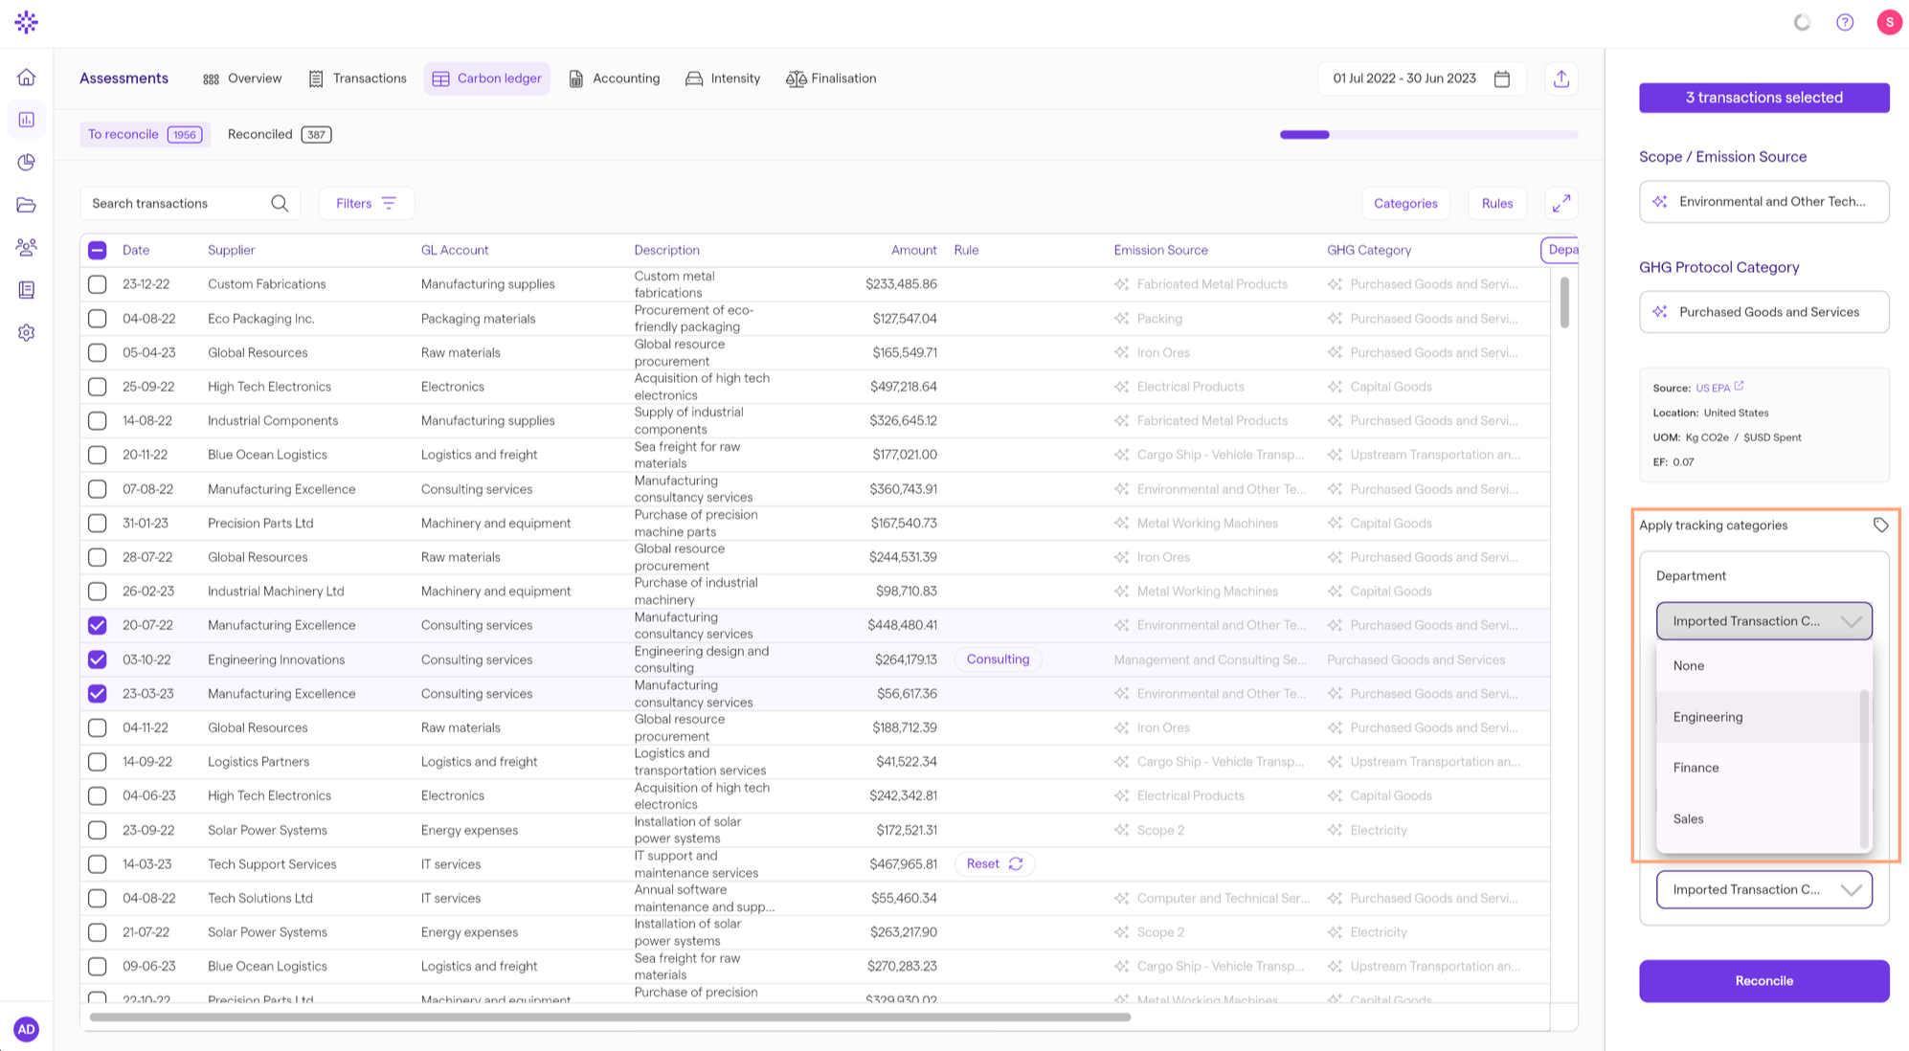Expand table to full screen icon
This screenshot has height=1051, width=1909.
(1561, 203)
